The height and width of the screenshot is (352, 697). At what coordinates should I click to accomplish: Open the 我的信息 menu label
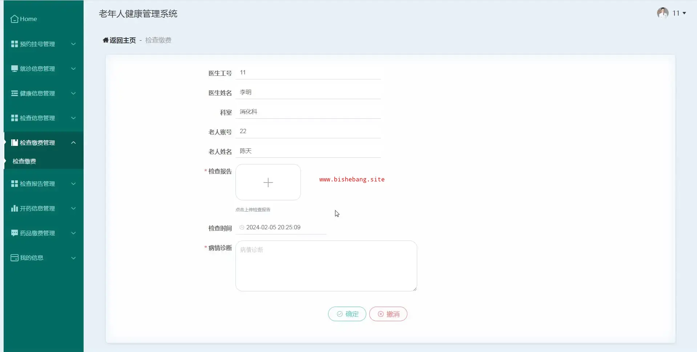(x=32, y=258)
